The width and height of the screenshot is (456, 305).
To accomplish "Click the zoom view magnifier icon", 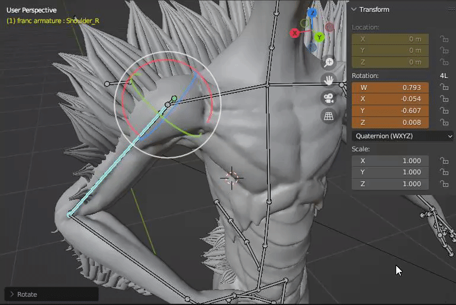I will 329,62.
